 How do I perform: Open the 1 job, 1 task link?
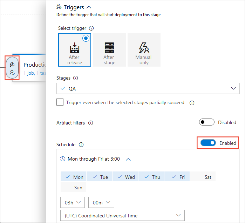35,73
